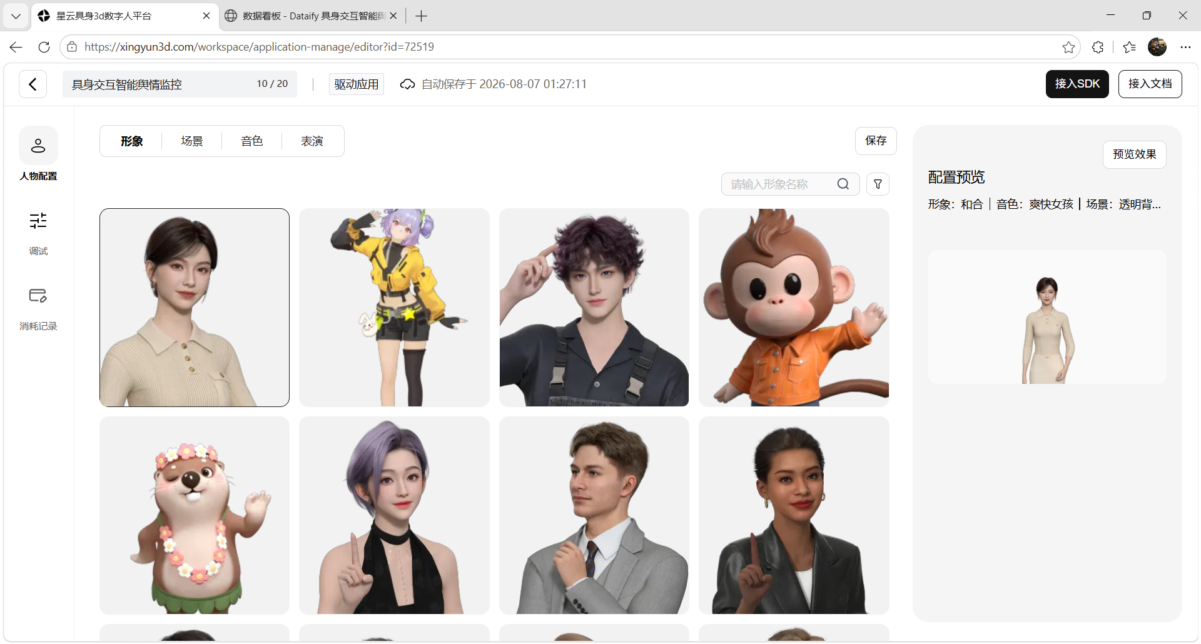Click browser back arrow
Image resolution: width=1201 pixels, height=644 pixels.
[16, 47]
